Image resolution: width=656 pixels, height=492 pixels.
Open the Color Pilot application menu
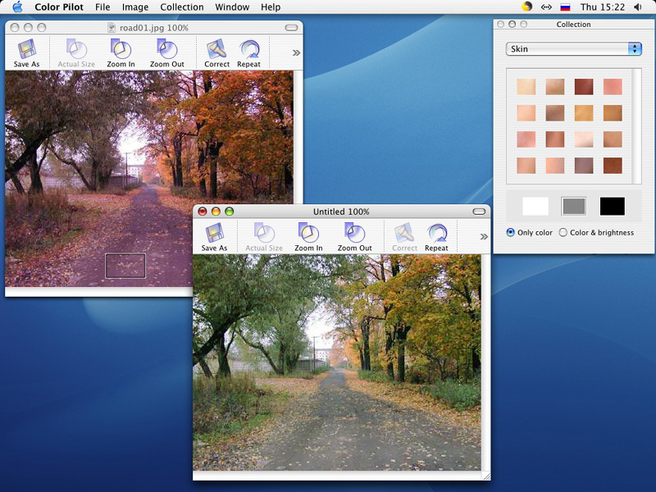59,7
